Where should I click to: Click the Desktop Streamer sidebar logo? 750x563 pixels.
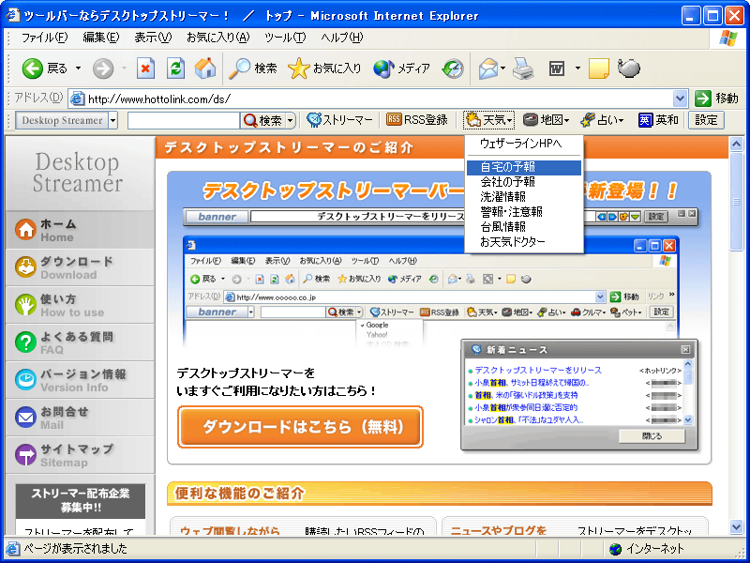(x=77, y=173)
